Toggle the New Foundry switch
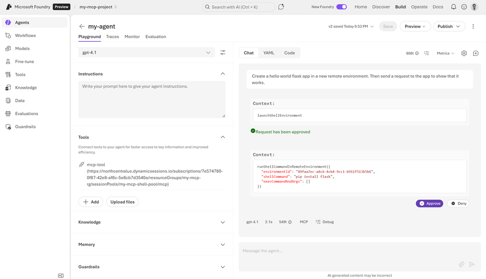This screenshot has width=486, height=279. [x=342, y=7]
